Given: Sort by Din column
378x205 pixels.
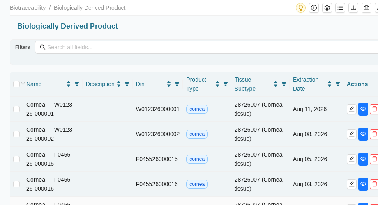Looking at the screenshot, I should [169, 84].
